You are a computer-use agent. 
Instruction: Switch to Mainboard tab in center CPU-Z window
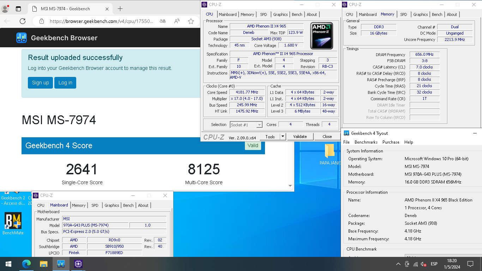[228, 14]
